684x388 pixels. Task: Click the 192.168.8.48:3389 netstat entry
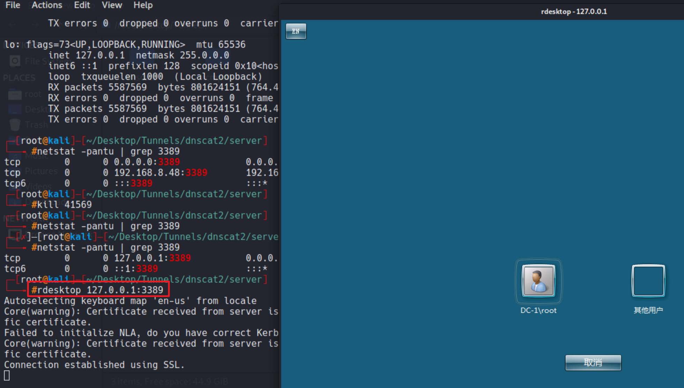tap(160, 173)
